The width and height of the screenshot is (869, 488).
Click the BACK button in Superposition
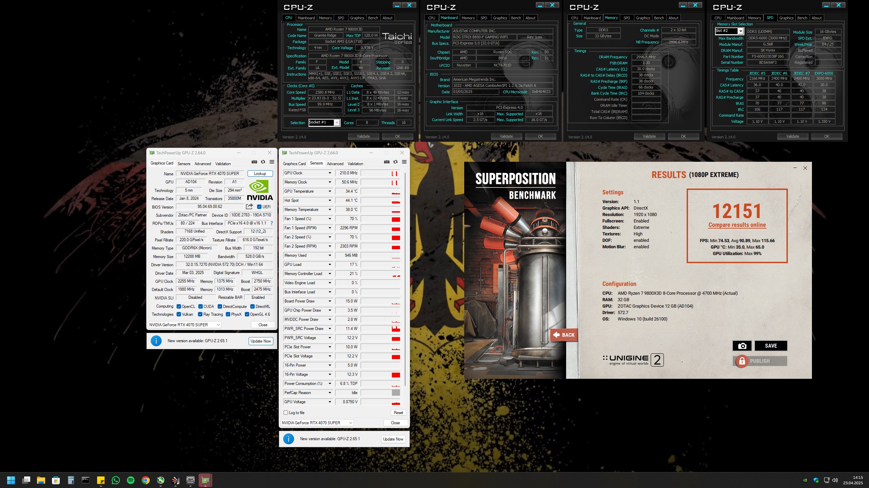click(x=564, y=335)
